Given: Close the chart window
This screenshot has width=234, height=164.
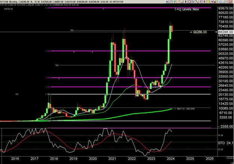Looking at the screenshot, I should point(230,1).
